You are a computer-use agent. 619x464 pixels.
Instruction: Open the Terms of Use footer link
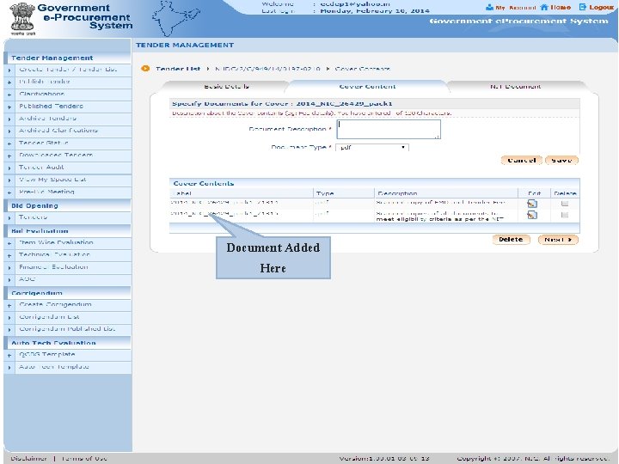(x=84, y=459)
